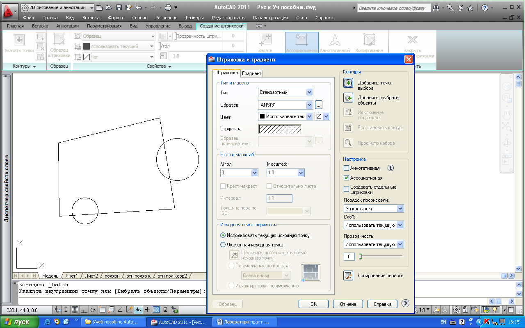Image resolution: width=525 pixels, height=328 pixels.
Task: Select Использовать текущую исходную точку radio button
Action: point(223,235)
